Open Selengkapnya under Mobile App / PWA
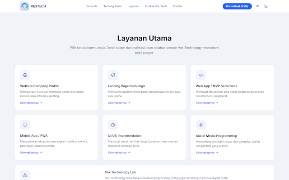This screenshot has width=289, height=180. 31,153
